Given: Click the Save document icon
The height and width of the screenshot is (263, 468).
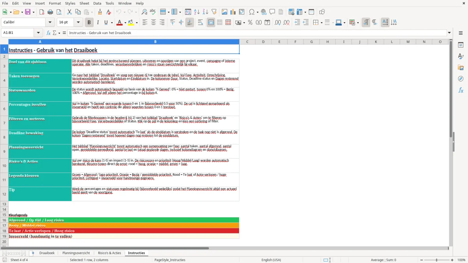Looking at the screenshot, I should 28,12.
